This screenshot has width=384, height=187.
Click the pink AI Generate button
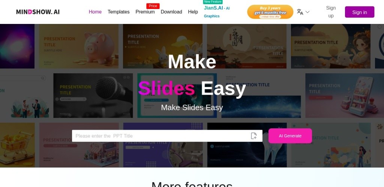click(290, 136)
